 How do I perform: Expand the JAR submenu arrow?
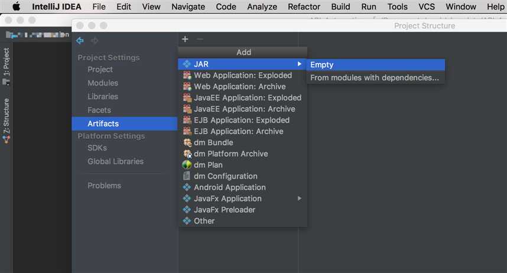pyautogui.click(x=300, y=64)
